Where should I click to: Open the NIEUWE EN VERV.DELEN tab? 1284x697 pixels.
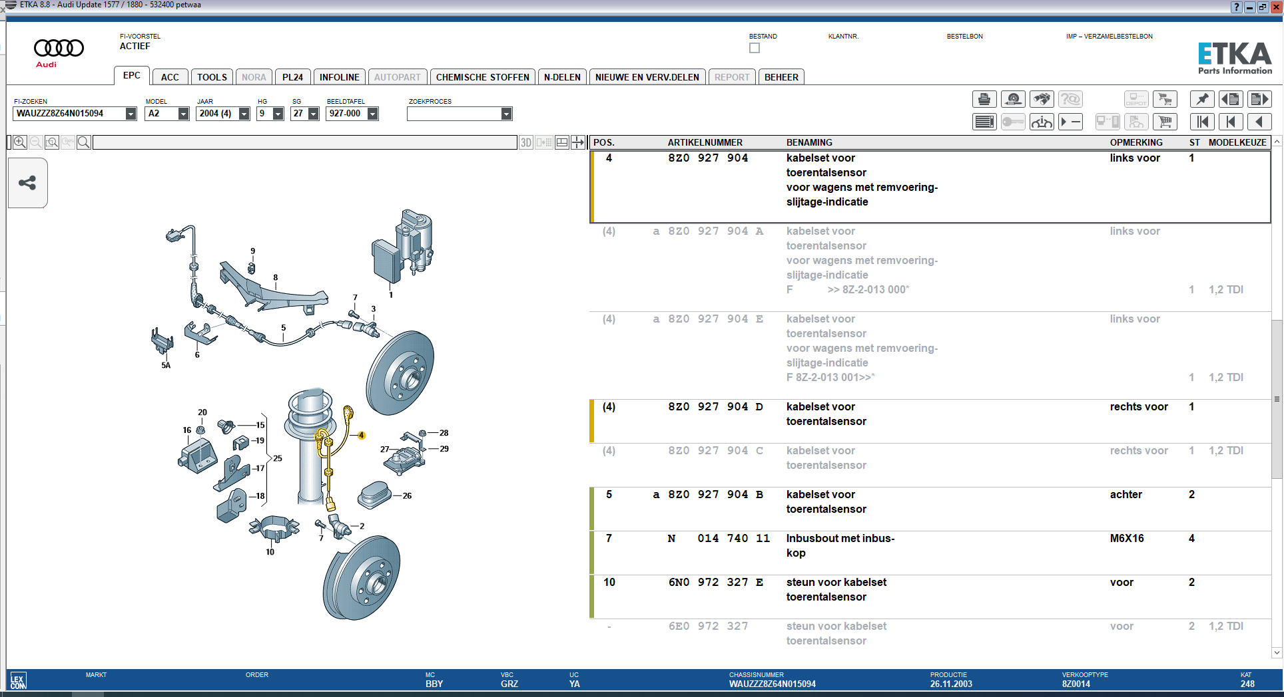point(647,77)
